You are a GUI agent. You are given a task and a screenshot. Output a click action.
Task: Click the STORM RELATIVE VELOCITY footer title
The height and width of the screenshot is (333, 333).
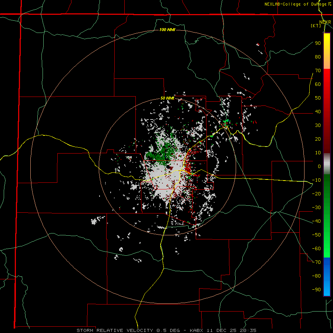(115, 330)
